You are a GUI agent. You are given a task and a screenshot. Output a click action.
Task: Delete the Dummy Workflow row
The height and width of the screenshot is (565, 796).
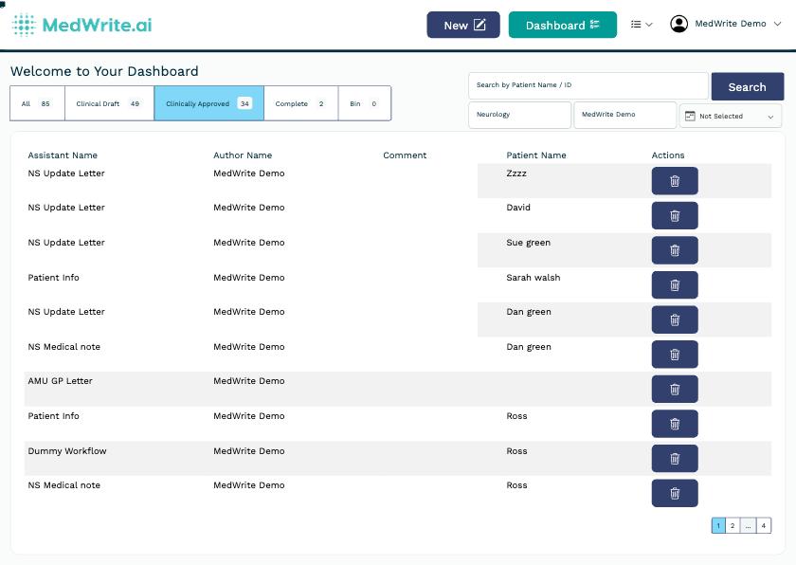(675, 458)
